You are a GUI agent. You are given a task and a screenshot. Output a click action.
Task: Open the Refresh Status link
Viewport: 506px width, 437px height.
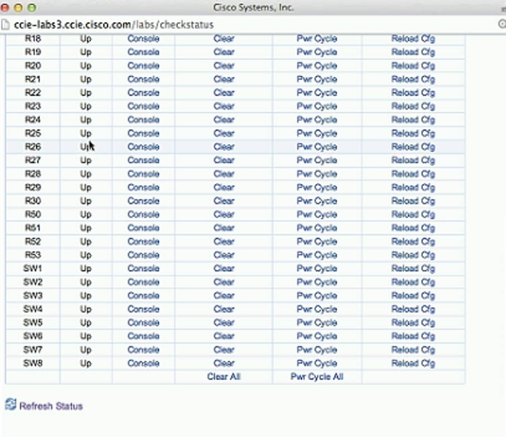(x=51, y=406)
